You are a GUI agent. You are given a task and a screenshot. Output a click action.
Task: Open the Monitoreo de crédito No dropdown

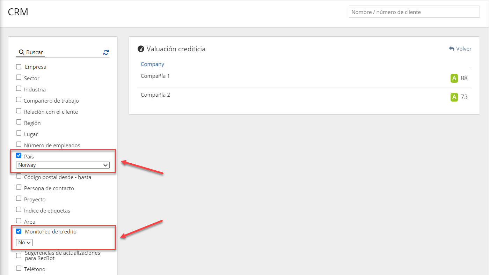[x=24, y=242]
